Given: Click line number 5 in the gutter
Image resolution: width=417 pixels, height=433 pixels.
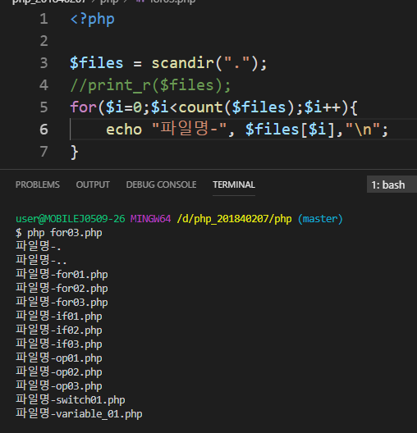Looking at the screenshot, I should click(44, 107).
